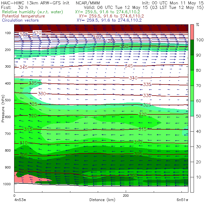
Task: Click the blue 'XY= 259.5, 91.6 to 274.6,110.2' text
Action: (x=109, y=20)
